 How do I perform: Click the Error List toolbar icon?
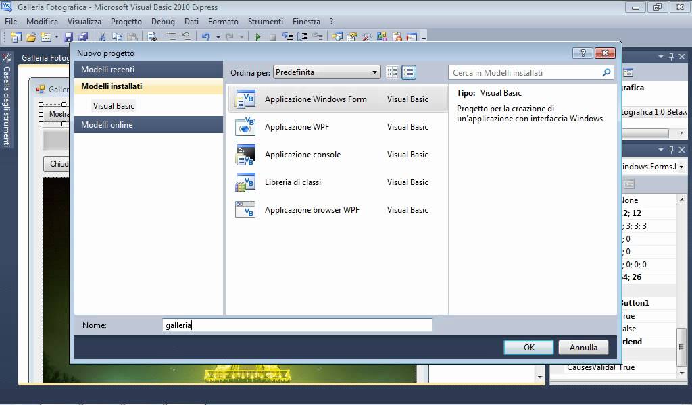coord(397,37)
